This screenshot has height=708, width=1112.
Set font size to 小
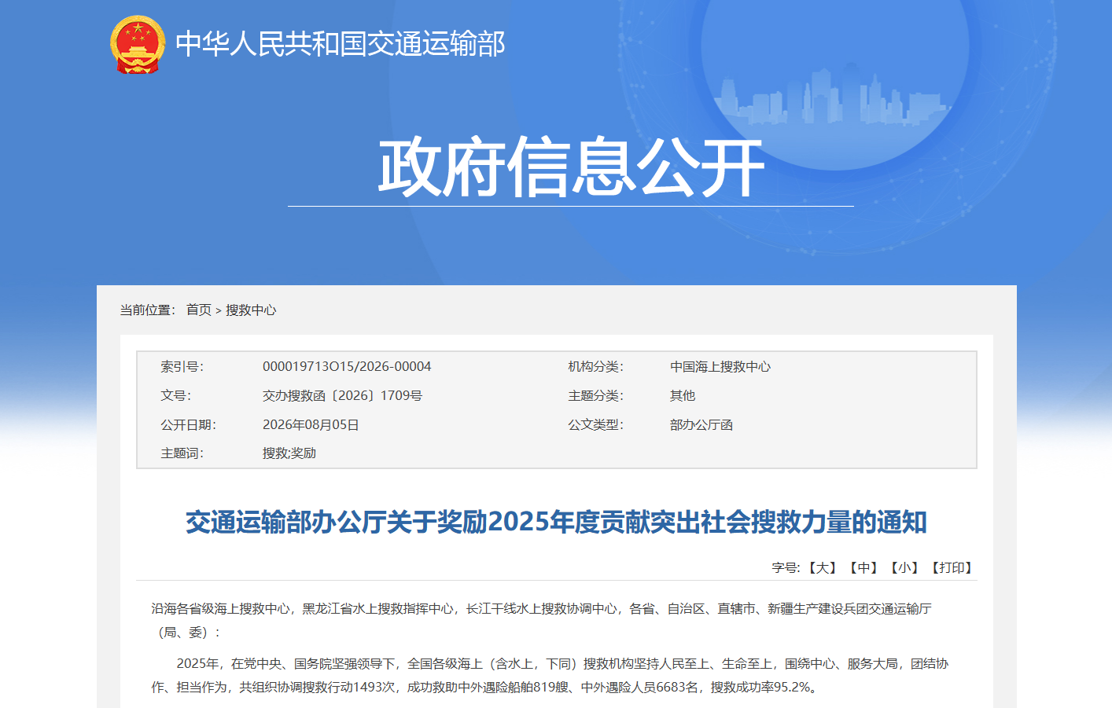(x=904, y=568)
